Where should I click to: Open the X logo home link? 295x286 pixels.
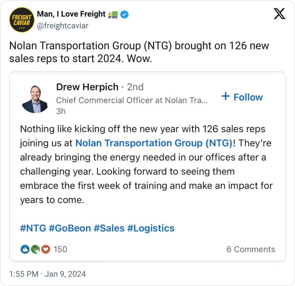tap(280, 13)
